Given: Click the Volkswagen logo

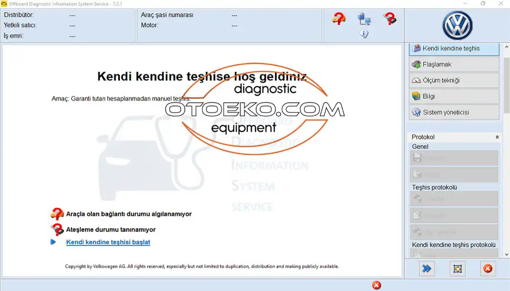Looking at the screenshot, I should point(457,25).
